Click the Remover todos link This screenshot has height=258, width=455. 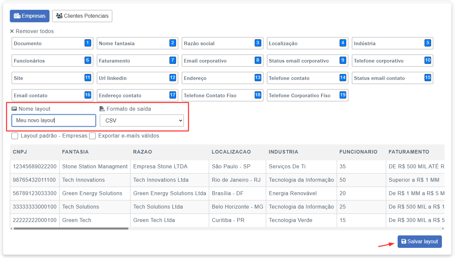click(32, 31)
